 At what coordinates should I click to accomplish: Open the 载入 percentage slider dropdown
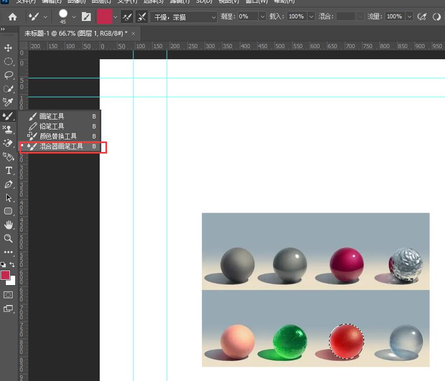click(x=311, y=17)
